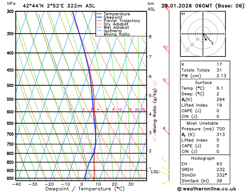This screenshot has width=248, height=192.
Task: Click the 500 hPa pressure label
Action: click(11, 85)
